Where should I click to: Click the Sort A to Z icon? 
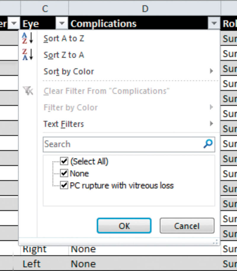[x=28, y=38]
